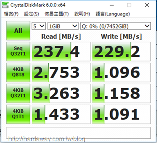Image resolution: width=157 pixels, height=143 pixels.
Task: Start the Seq Q32T1 test
Action: pos(18,52)
